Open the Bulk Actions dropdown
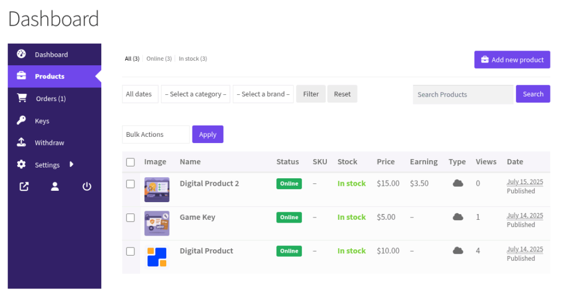 tap(156, 134)
